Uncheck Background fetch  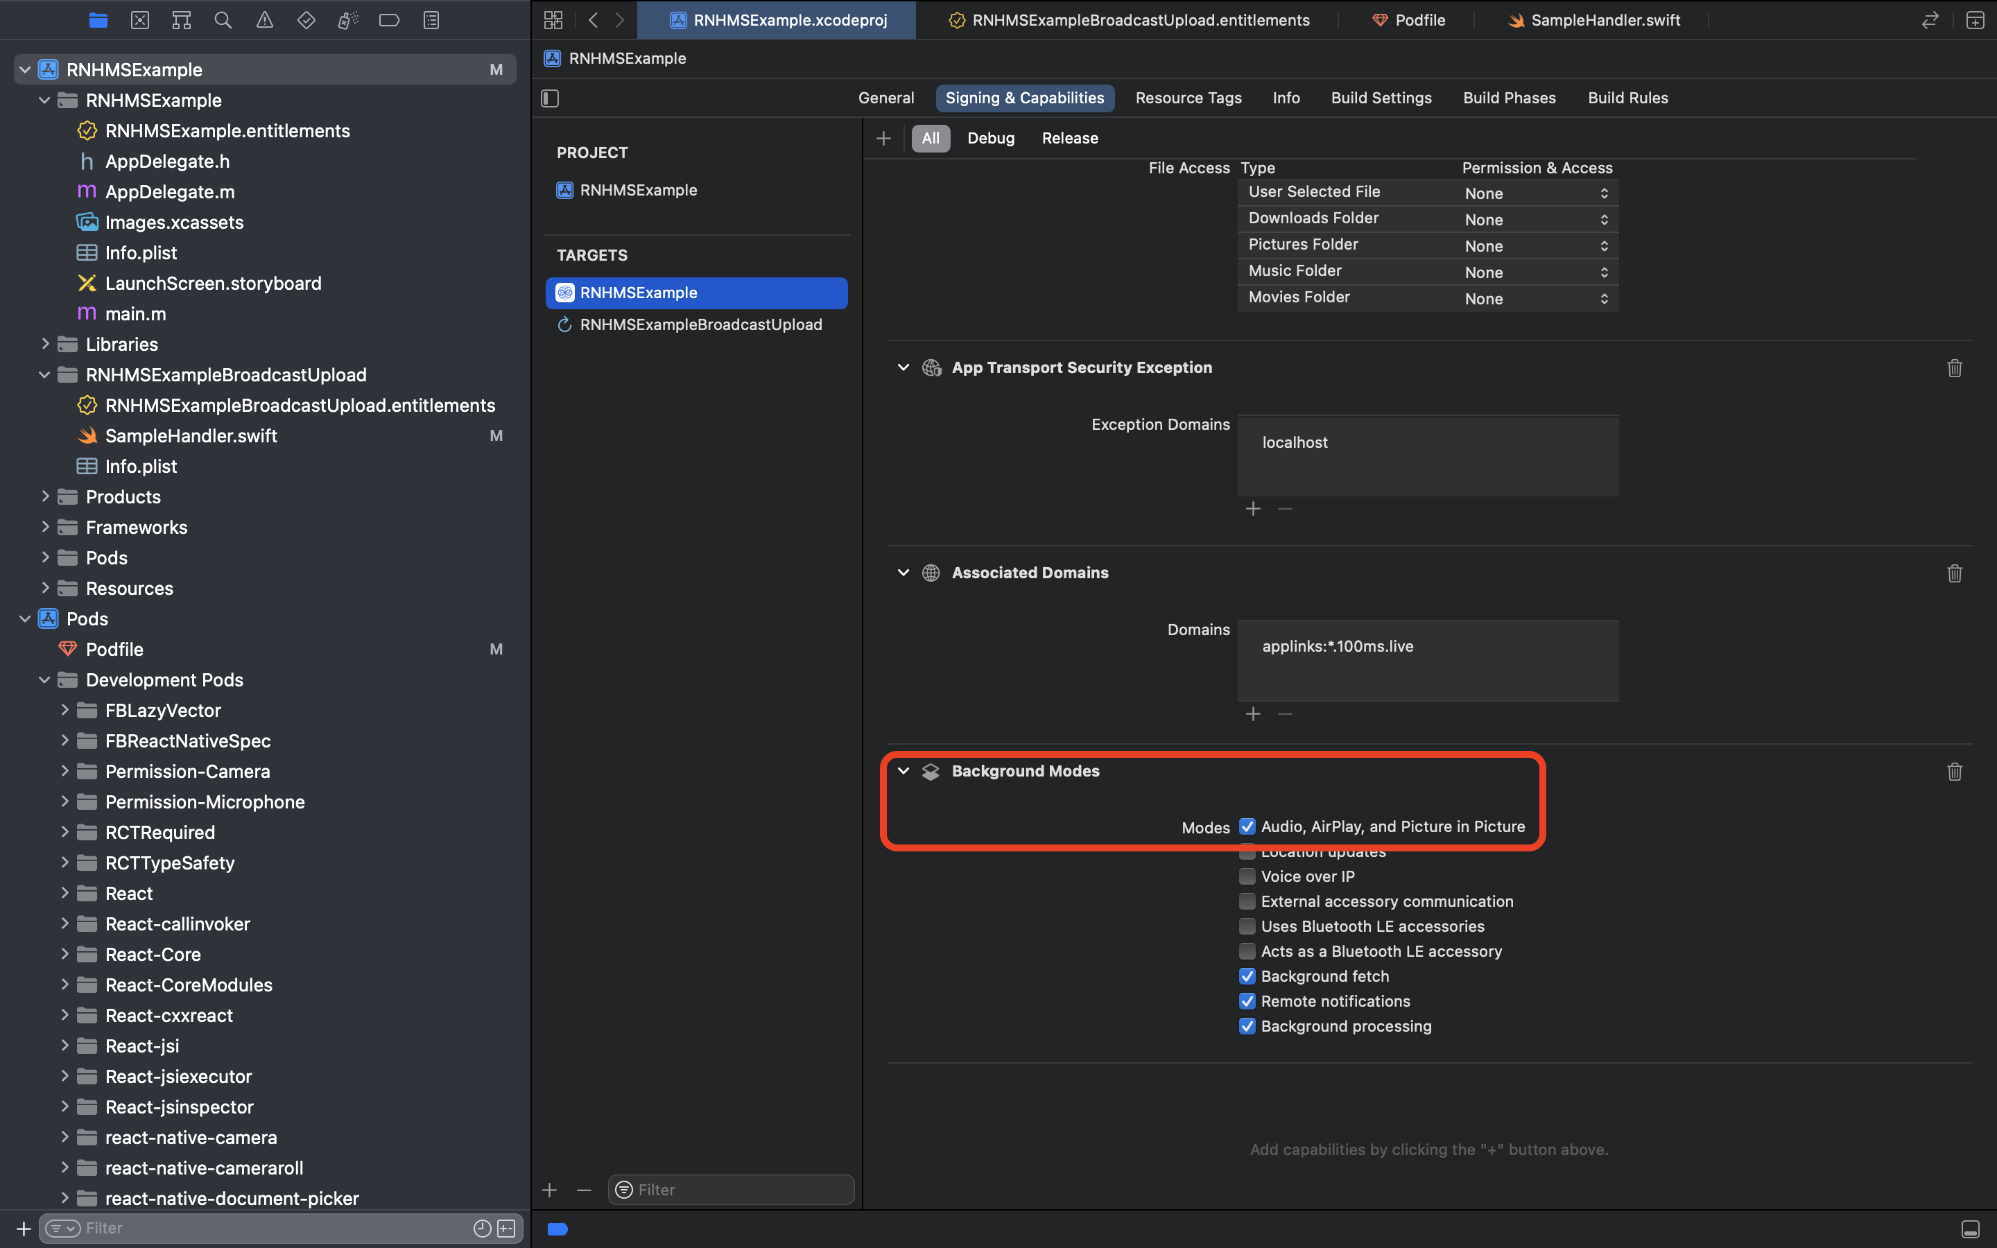[1247, 976]
